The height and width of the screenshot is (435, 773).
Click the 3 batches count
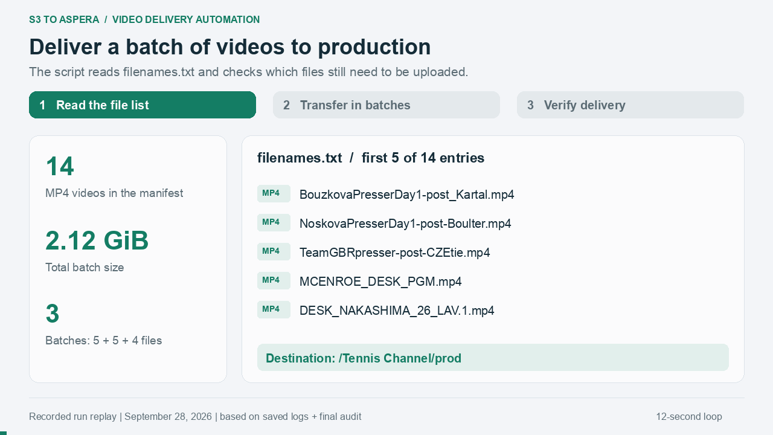53,314
